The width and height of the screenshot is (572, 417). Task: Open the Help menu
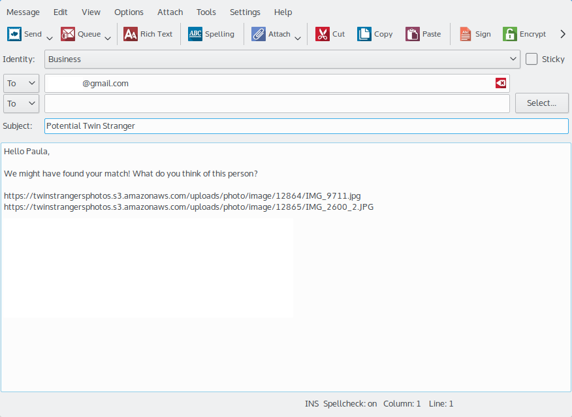pos(283,12)
